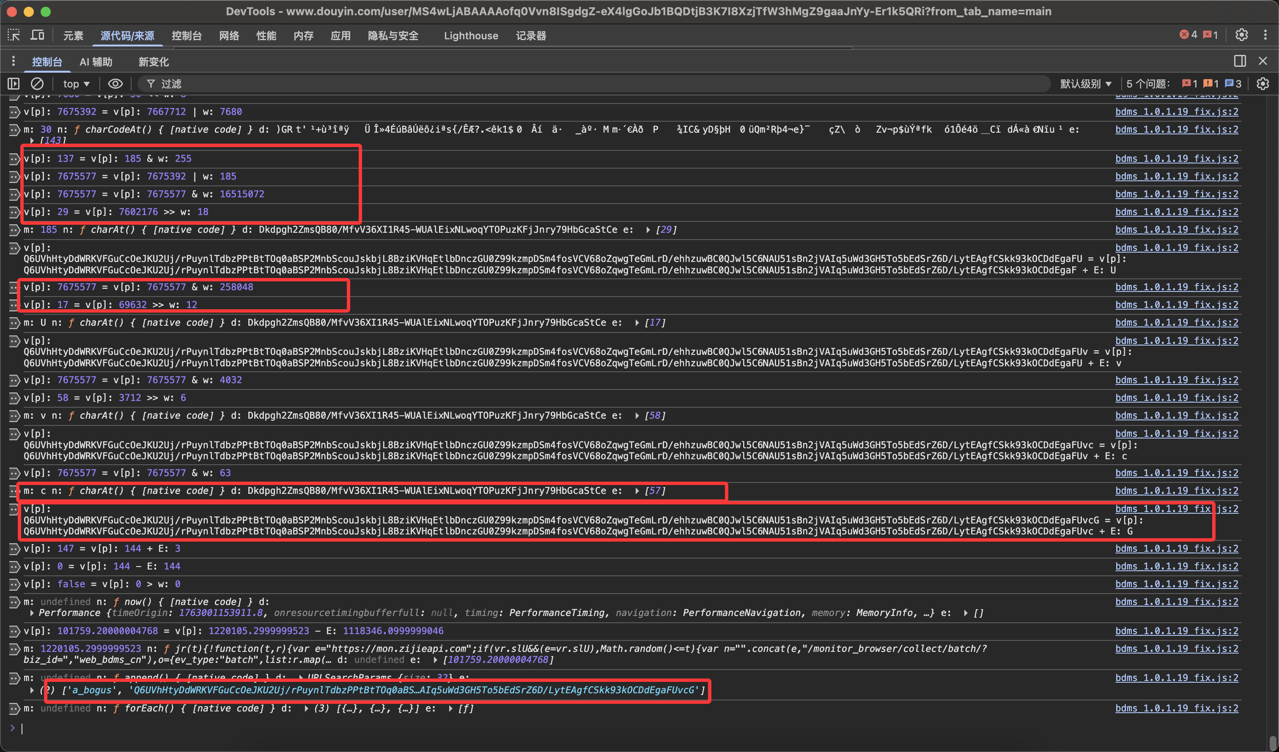Screen dimensions: 1279x752
Task: Open console settings gear icon
Action: tap(1263, 84)
